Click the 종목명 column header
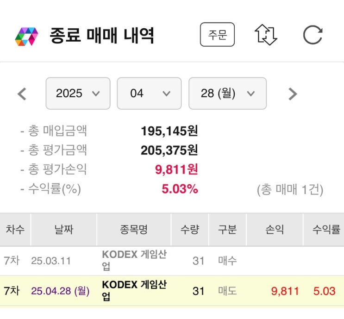The height and width of the screenshot is (319, 344). click(133, 230)
